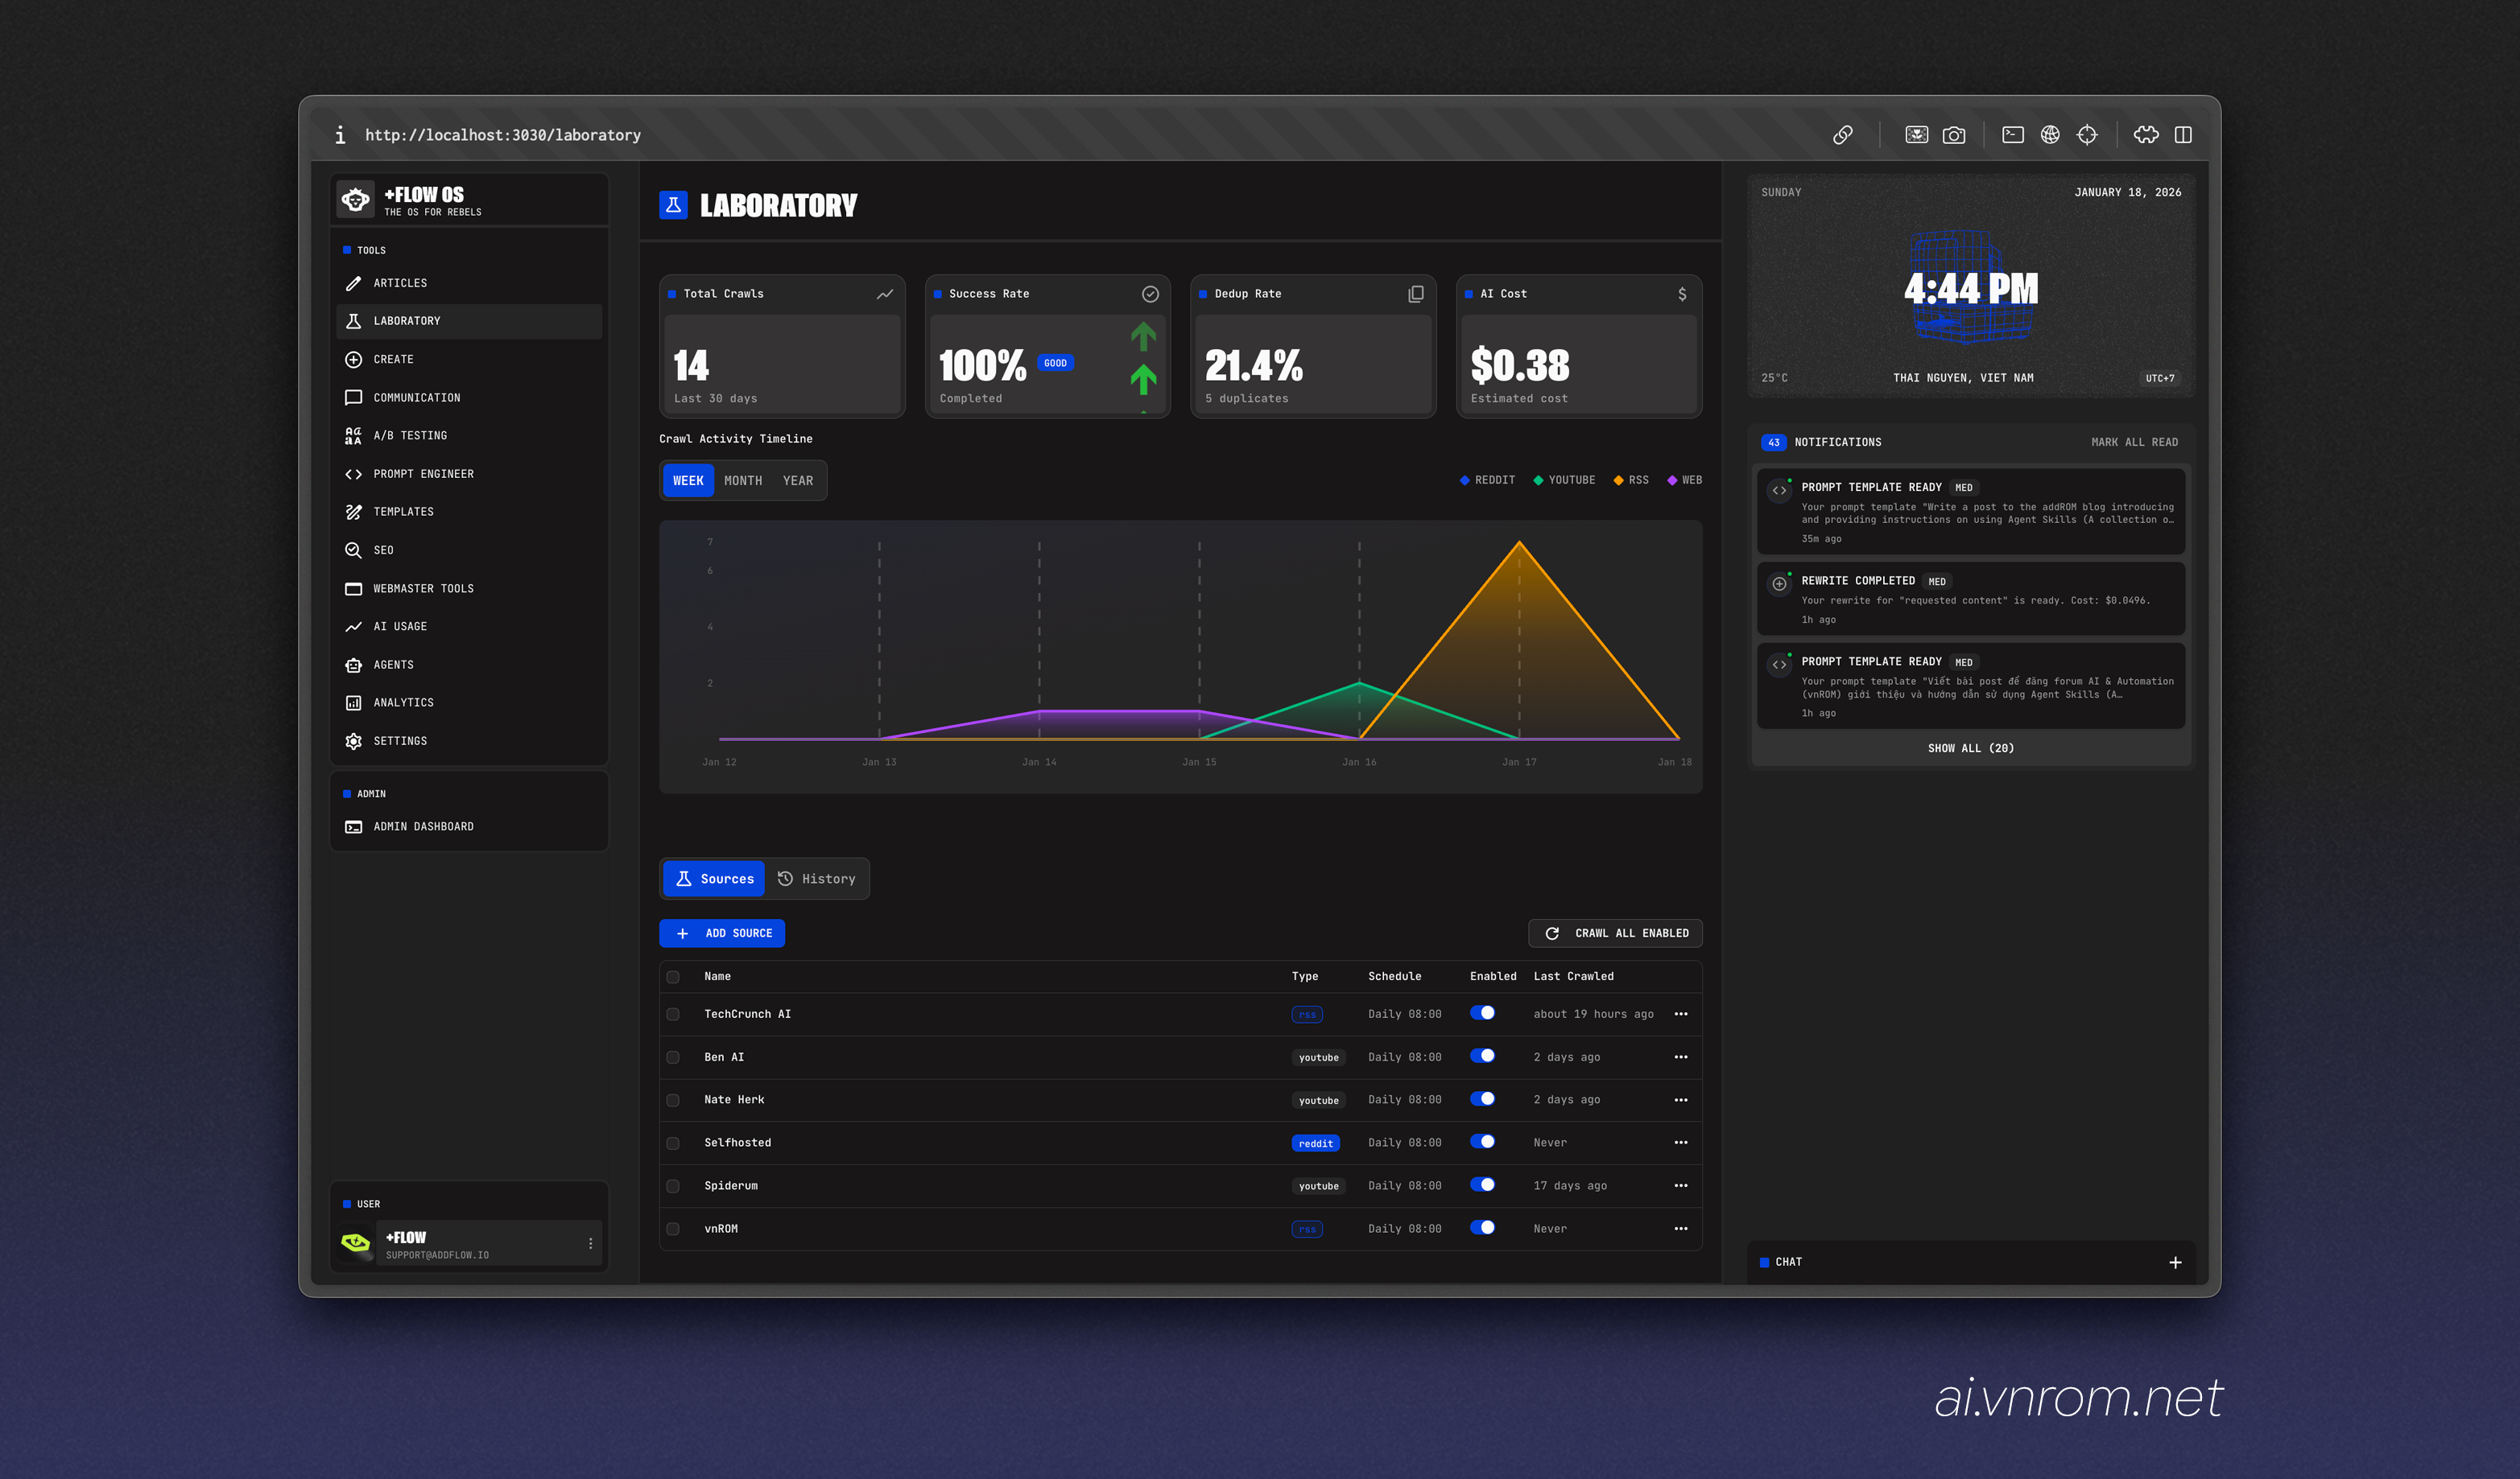Click the globe icon in toolbar
Image resolution: width=2520 pixels, height=1479 pixels.
point(2049,135)
